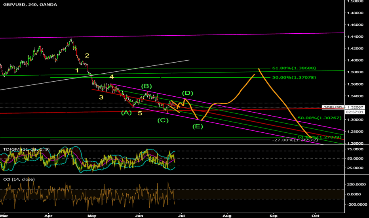The height and width of the screenshot is (218, 369).
Task: Click the countdown timer 02:37:01
Action: click(x=355, y=112)
